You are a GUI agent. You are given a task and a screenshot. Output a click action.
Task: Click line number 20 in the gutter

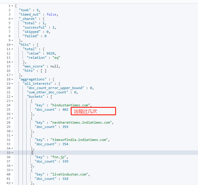[8, 88]
